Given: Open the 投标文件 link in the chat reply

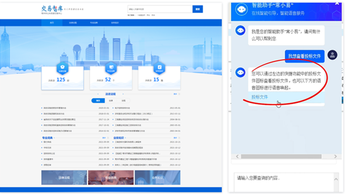Looking at the screenshot, I should [x=259, y=97].
